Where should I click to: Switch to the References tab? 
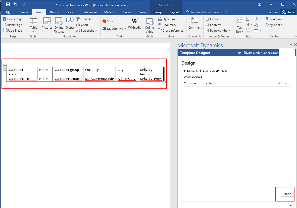(90, 12)
